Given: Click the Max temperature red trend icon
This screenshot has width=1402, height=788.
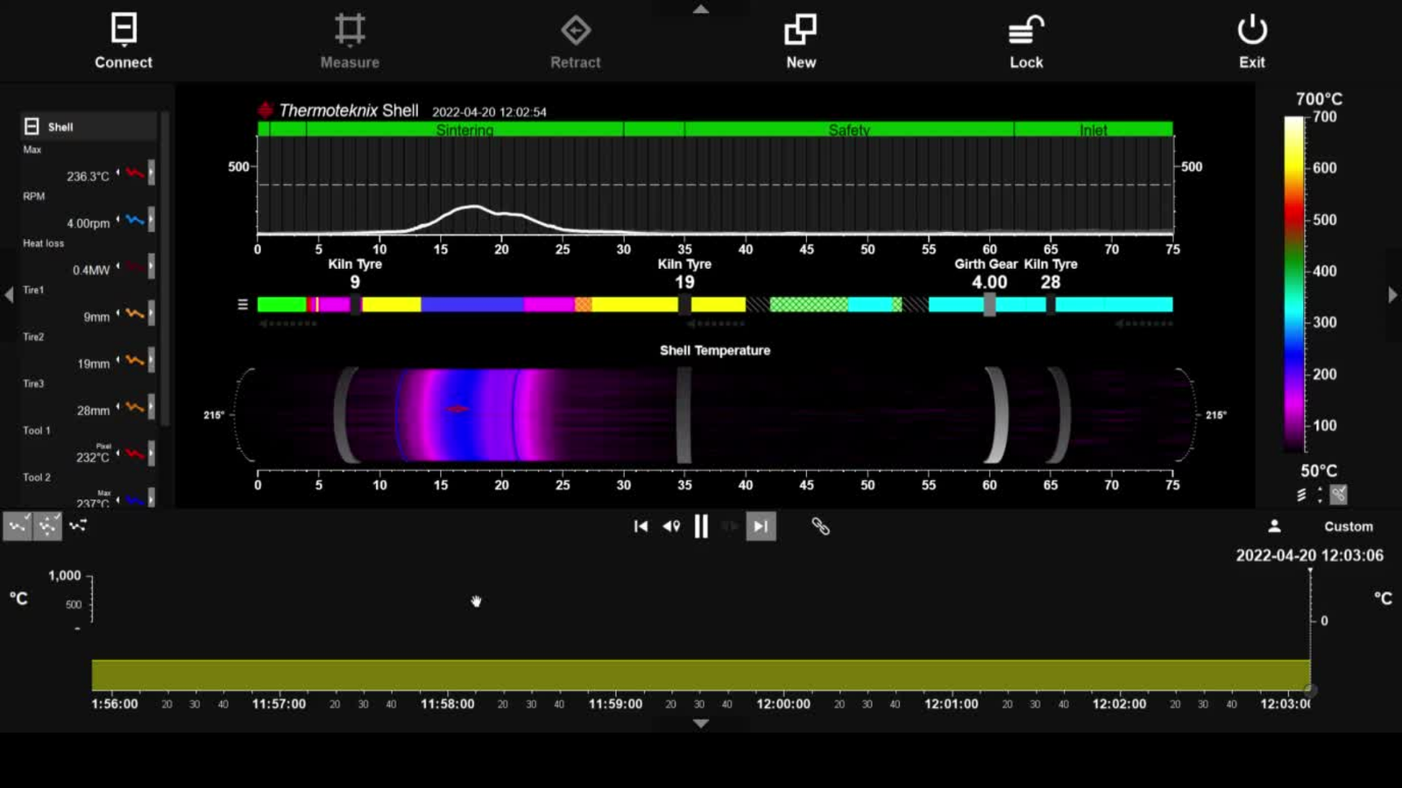Looking at the screenshot, I should coord(134,172).
